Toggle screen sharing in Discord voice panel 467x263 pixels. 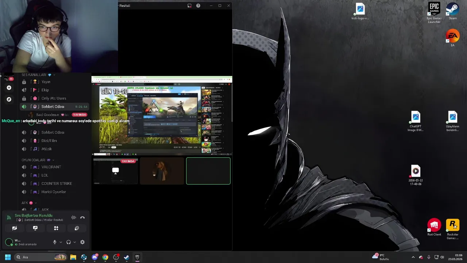pyautogui.click(x=35, y=228)
